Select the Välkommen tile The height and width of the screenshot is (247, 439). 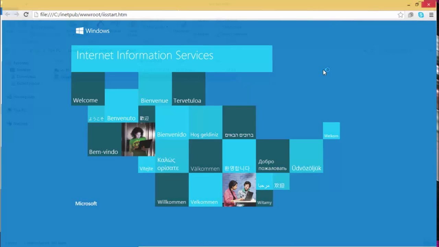point(205,156)
